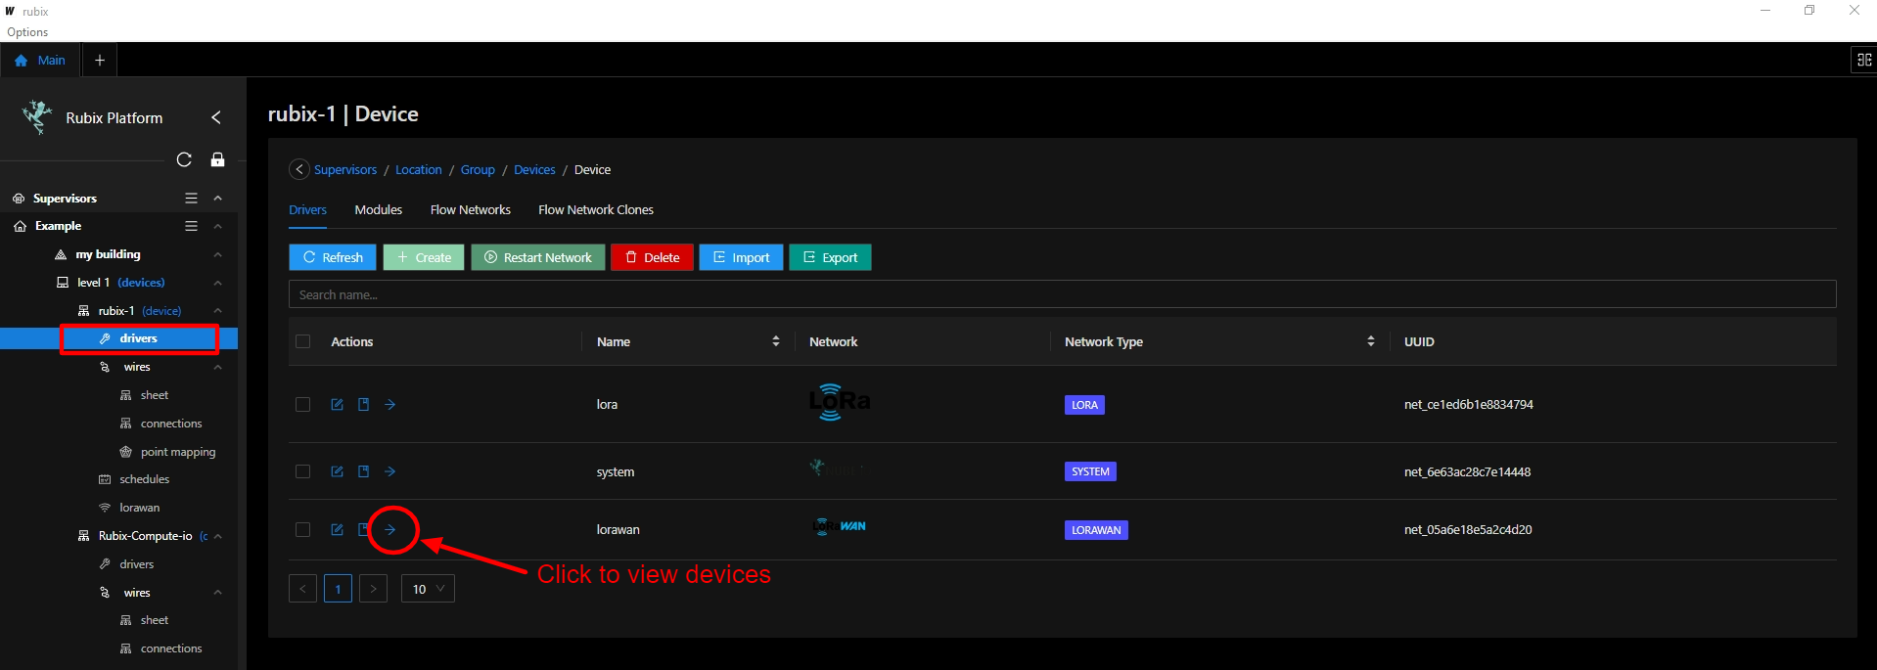Check the lorawan row checkbox
Screen dimensions: 1877x670
point(302,529)
